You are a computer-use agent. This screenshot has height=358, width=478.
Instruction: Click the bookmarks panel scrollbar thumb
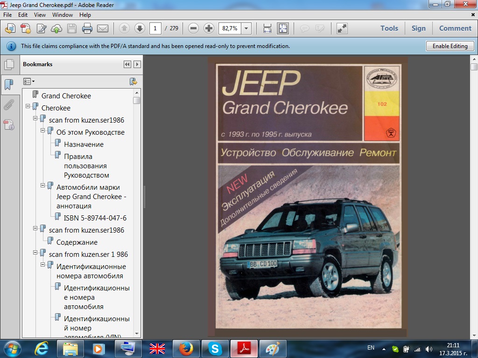tap(136, 100)
